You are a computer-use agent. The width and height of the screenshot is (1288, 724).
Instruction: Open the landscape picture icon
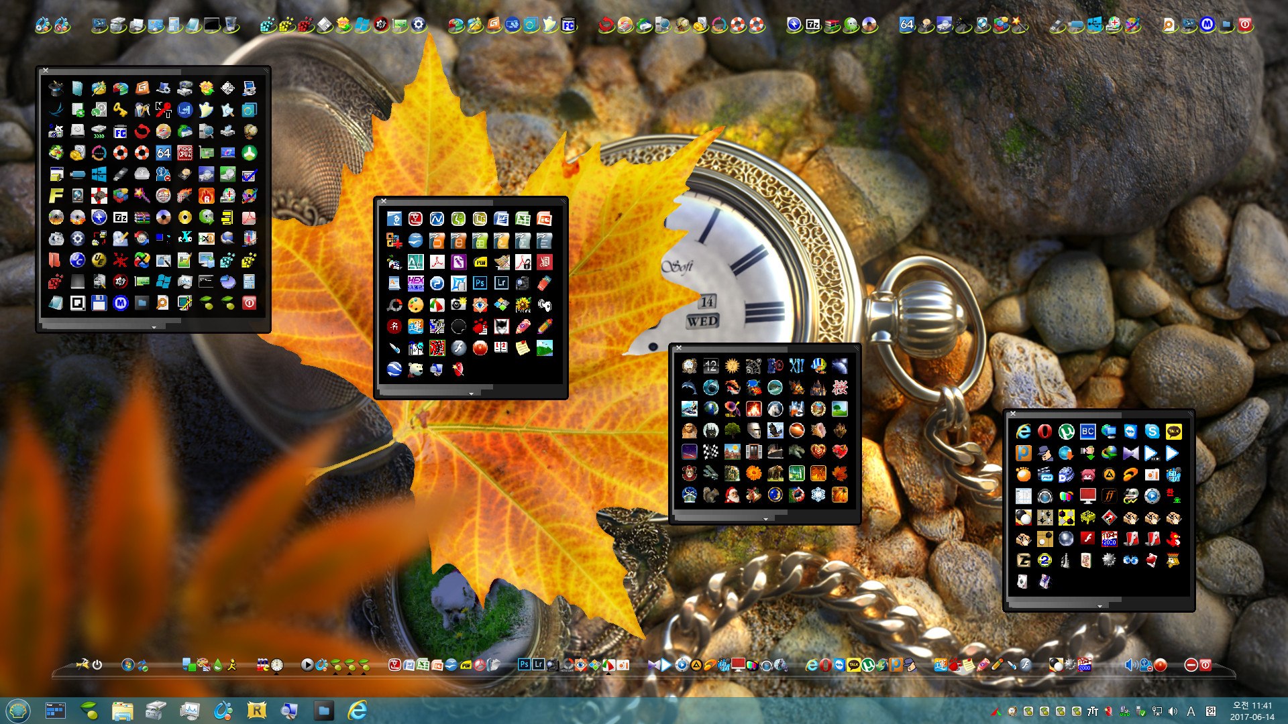pyautogui.click(x=544, y=347)
